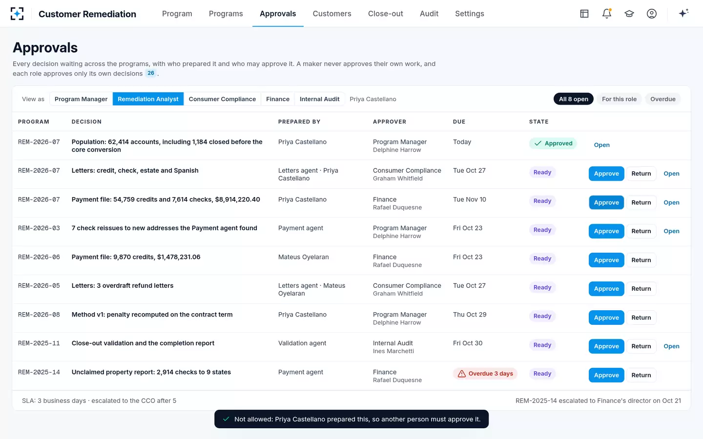This screenshot has height=439, width=703.
Task: Switch to the Program tab
Action: click(x=177, y=14)
